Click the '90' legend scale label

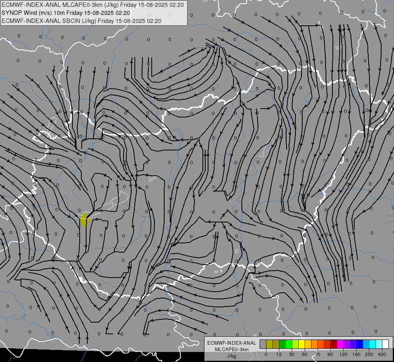[330, 354]
